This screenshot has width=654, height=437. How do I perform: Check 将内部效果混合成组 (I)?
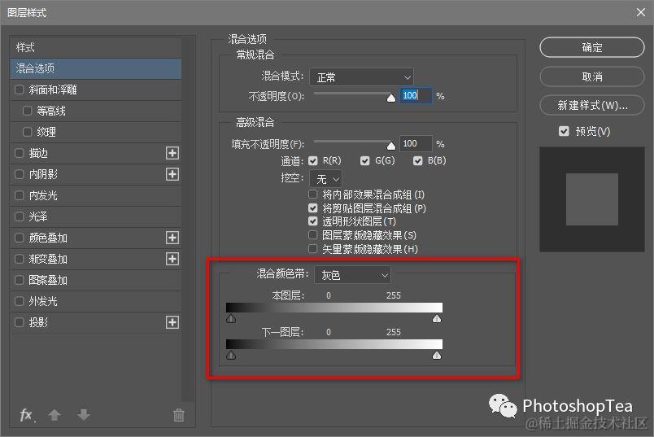313,194
